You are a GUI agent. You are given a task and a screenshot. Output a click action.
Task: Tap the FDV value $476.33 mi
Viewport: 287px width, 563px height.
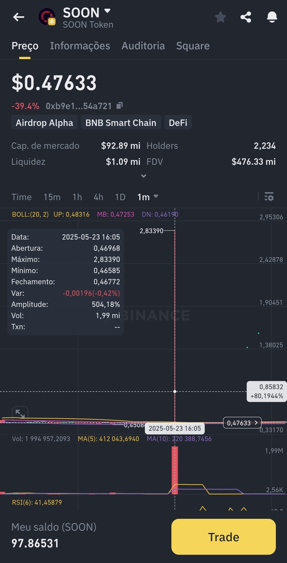click(x=254, y=162)
